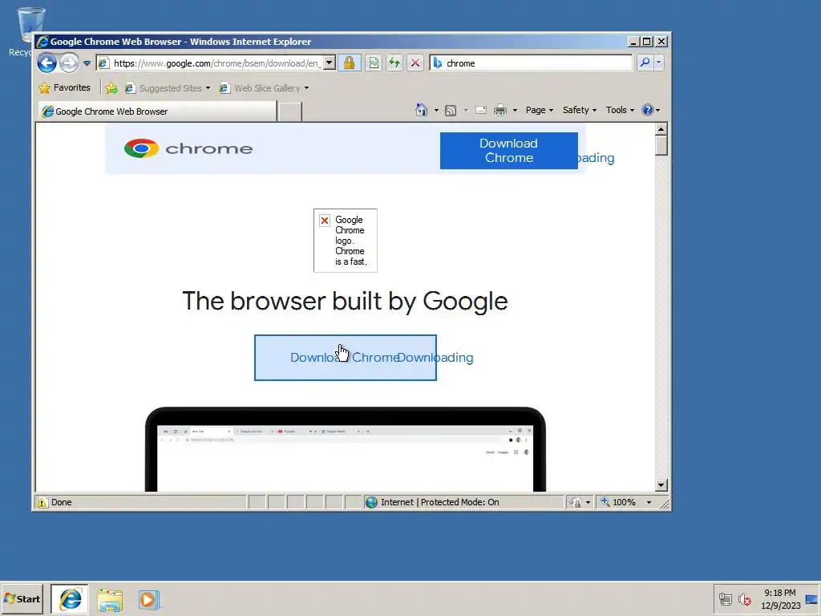
Task: Open Web Slice Gallery link
Action: coord(265,88)
